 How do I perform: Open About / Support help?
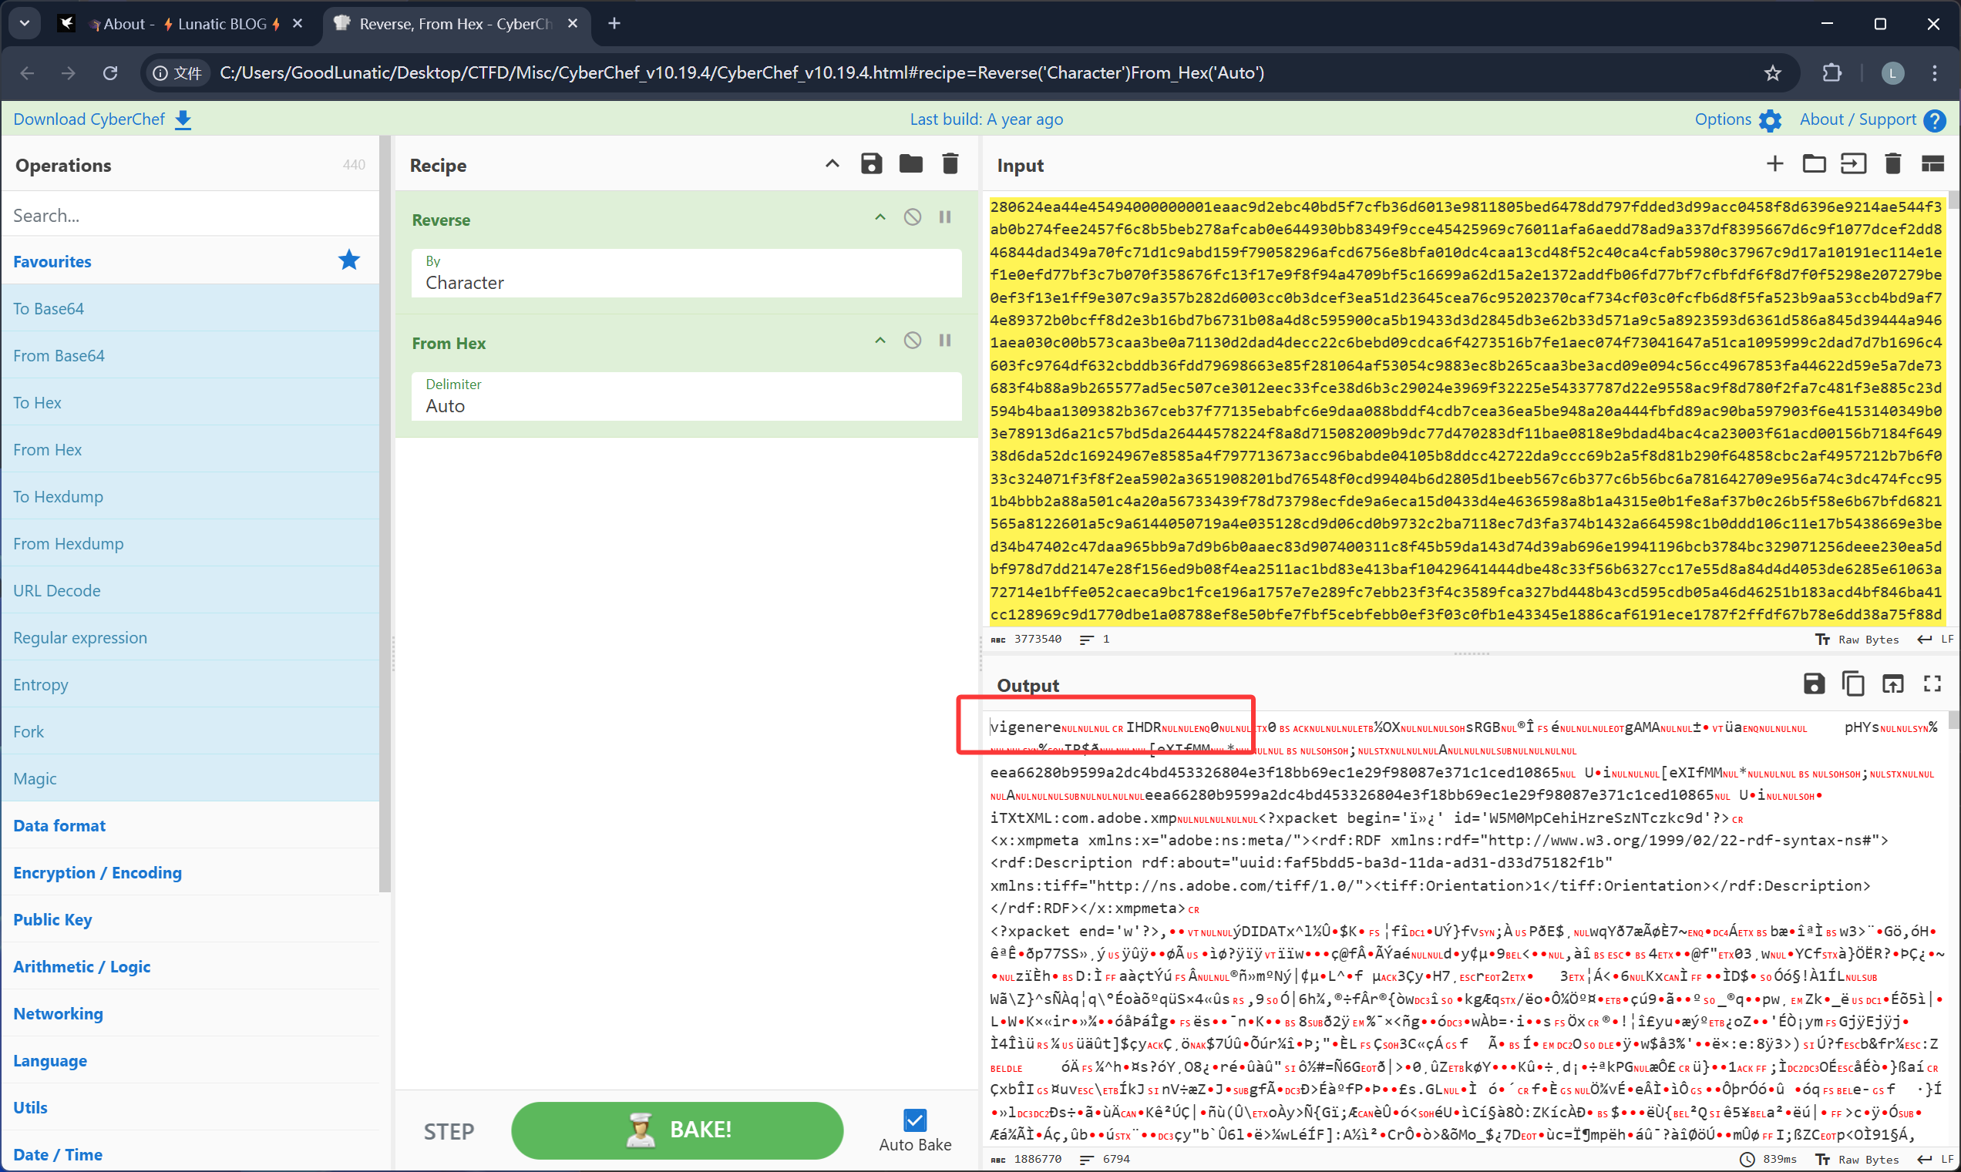[1872, 119]
